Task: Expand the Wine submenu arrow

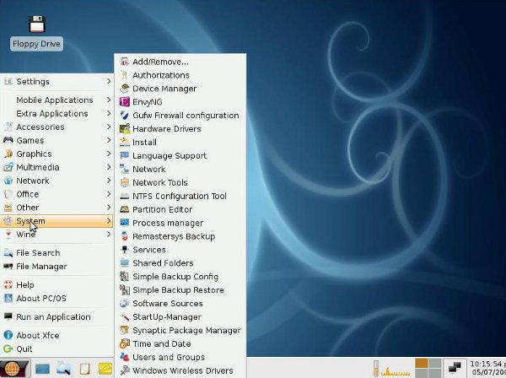Action: point(109,235)
